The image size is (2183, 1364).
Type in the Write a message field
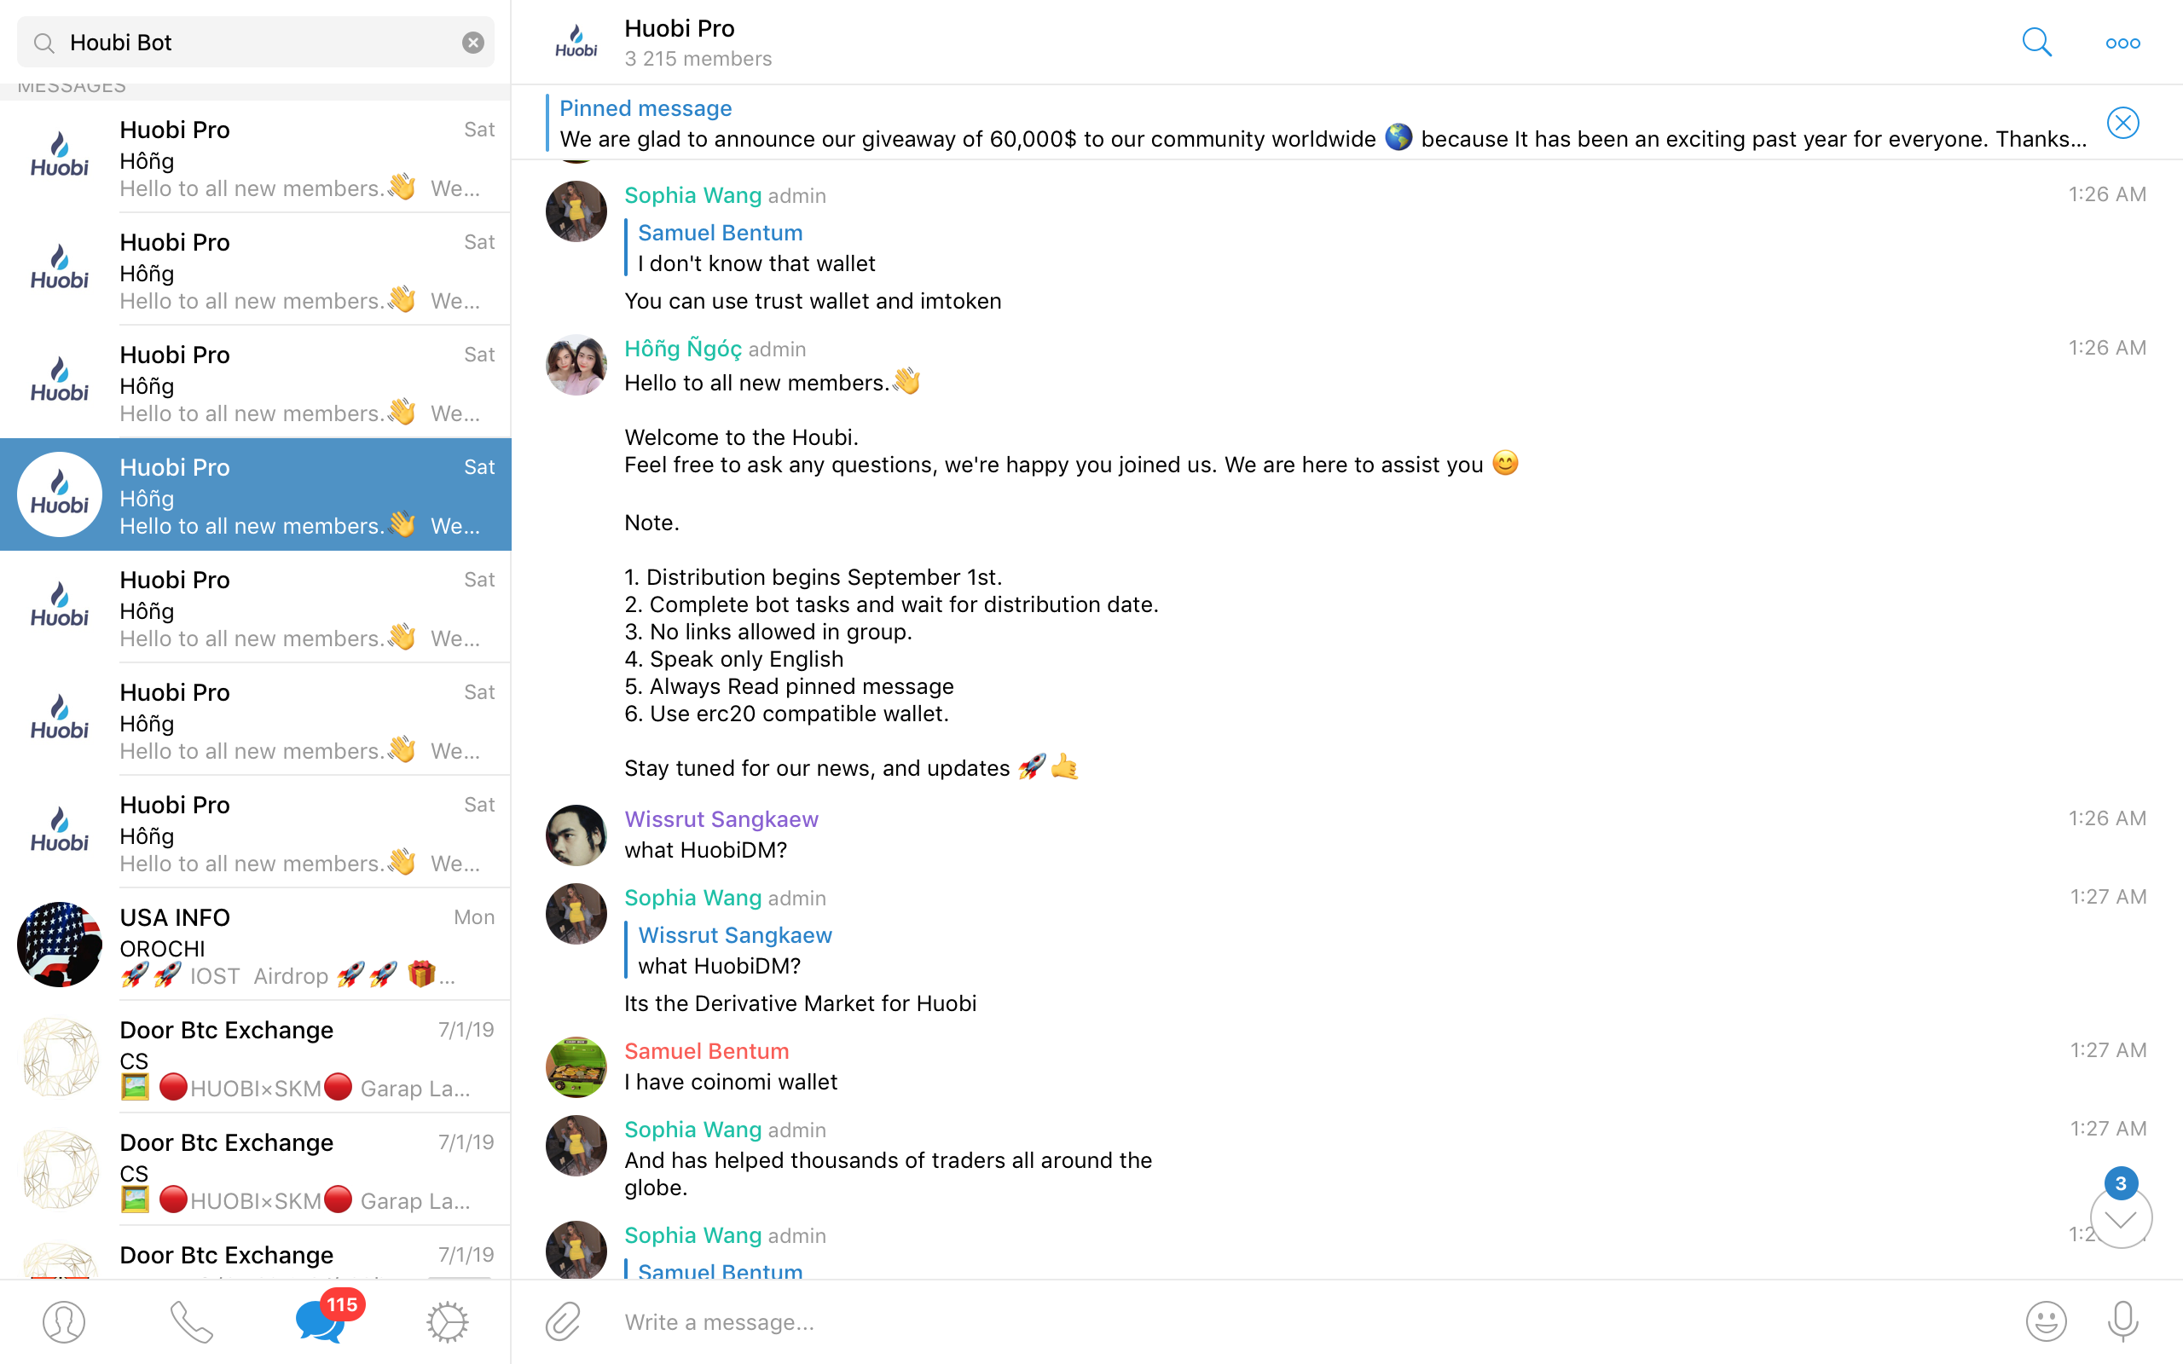point(1263,1321)
